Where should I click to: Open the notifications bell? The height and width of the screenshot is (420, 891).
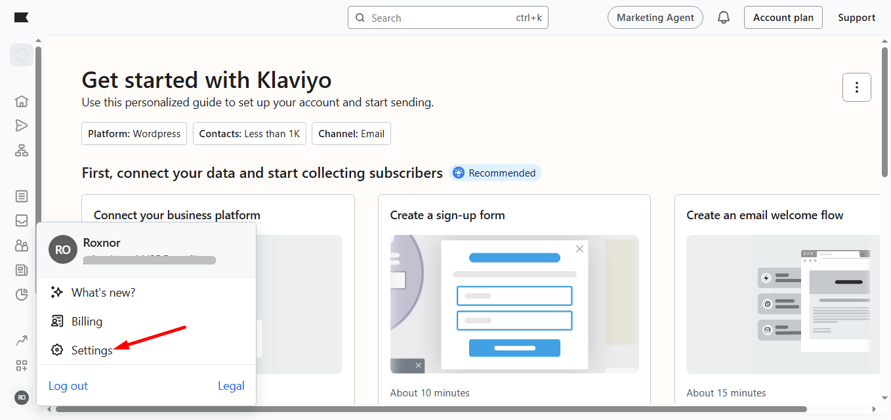[724, 17]
